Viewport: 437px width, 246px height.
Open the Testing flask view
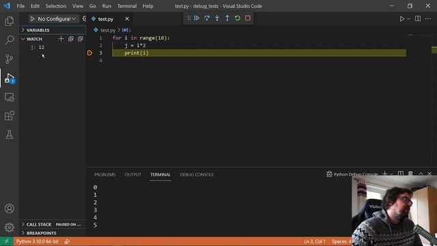click(x=9, y=135)
